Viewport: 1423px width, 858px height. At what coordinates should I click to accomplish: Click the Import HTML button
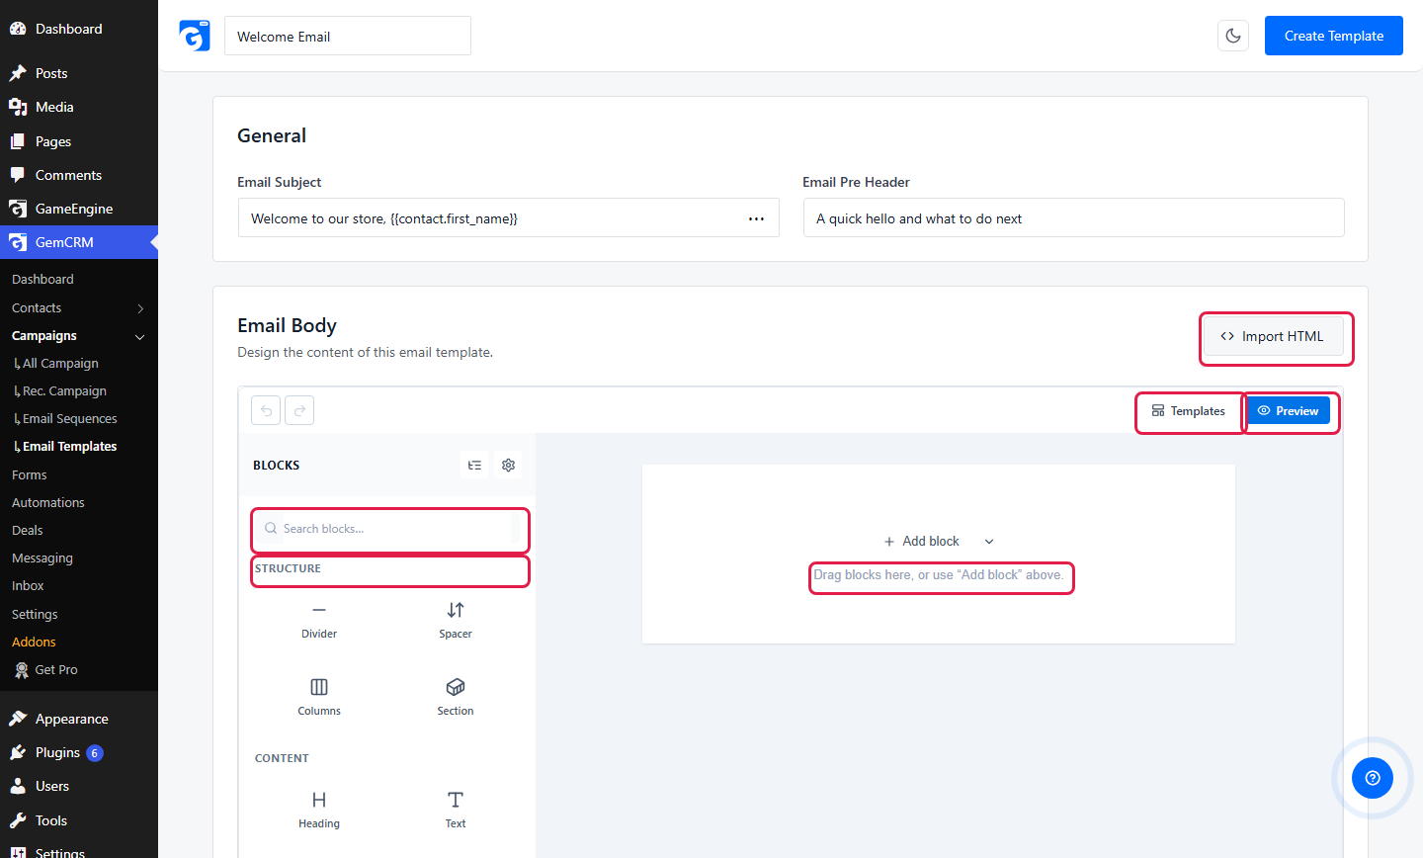point(1274,336)
